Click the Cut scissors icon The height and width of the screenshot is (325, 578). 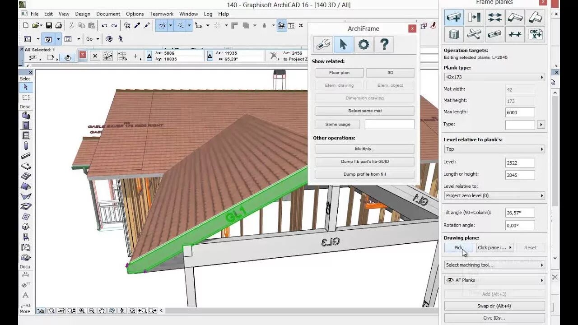(71, 25)
